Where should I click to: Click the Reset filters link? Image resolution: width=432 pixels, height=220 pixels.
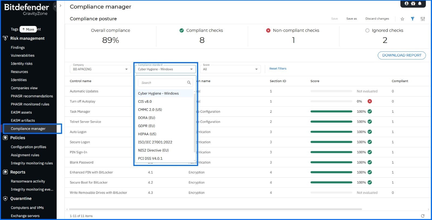(278, 69)
